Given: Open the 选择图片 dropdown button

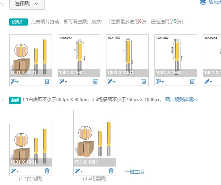Looking at the screenshot, I should coord(27,4).
